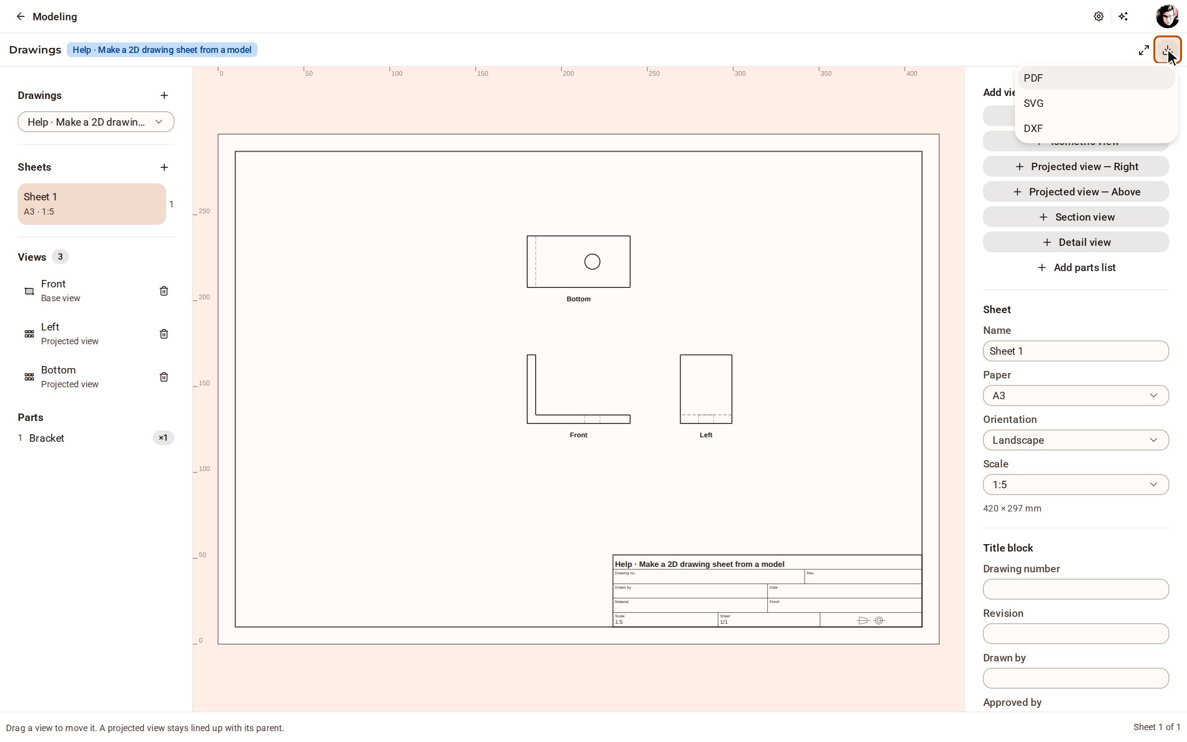This screenshot has width=1187, height=742.
Task: Select Sheet 1 in the sheets list
Action: click(92, 204)
